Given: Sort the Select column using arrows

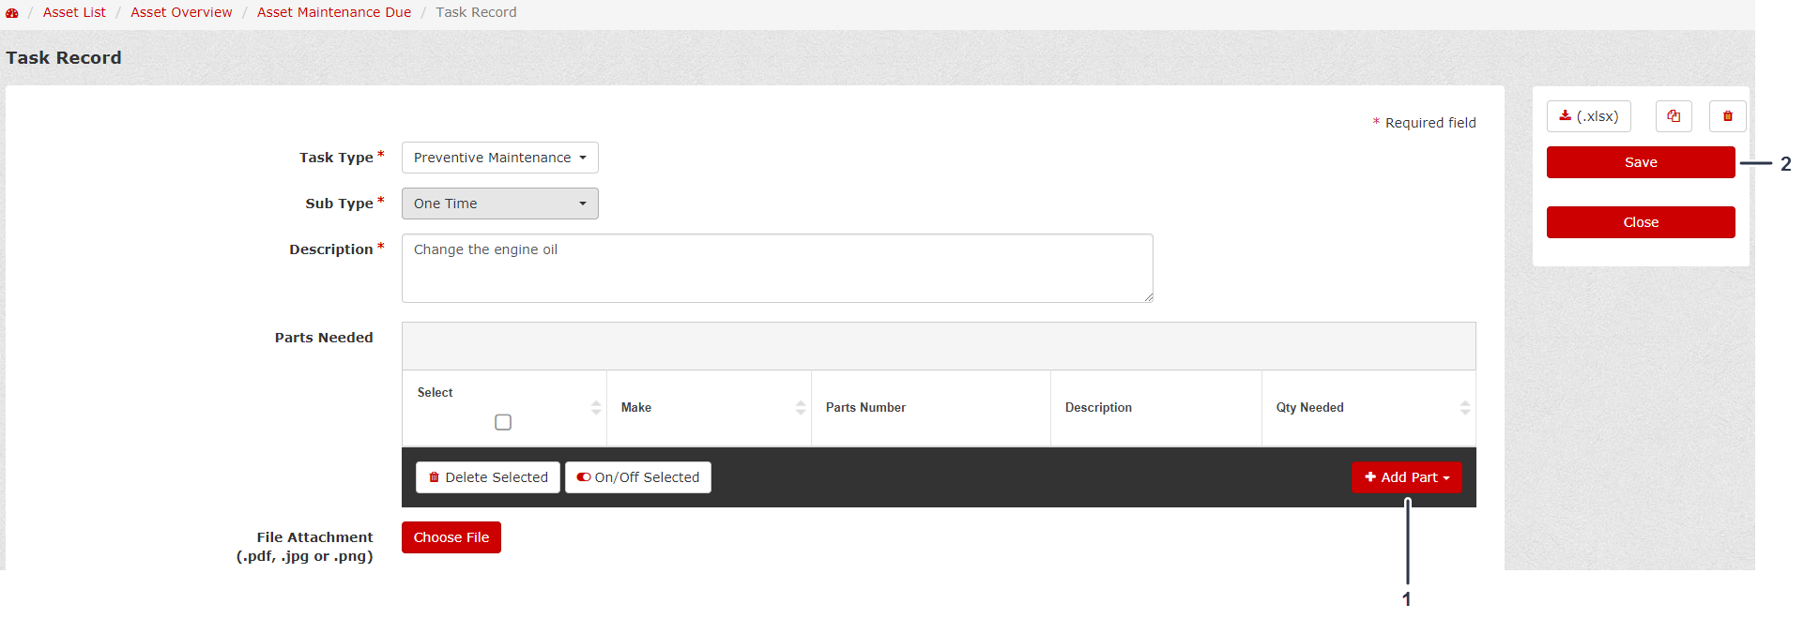Looking at the screenshot, I should pos(596,408).
